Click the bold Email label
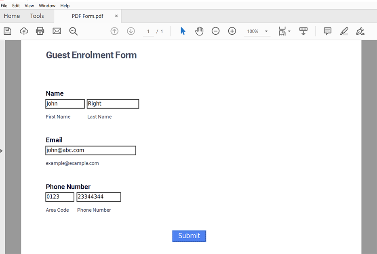 coord(54,140)
